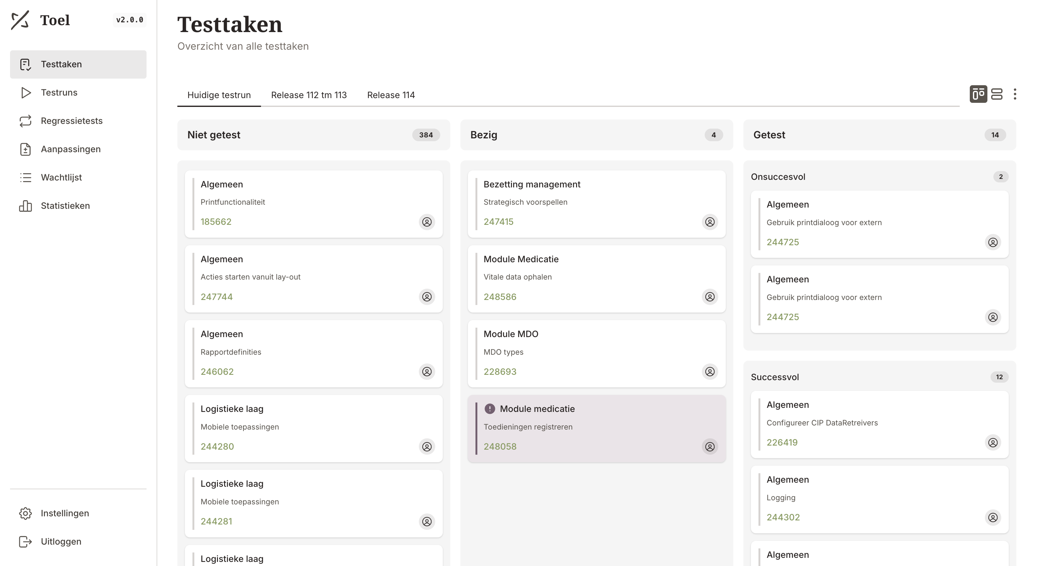Go to Testruns in the sidebar

[78, 93]
